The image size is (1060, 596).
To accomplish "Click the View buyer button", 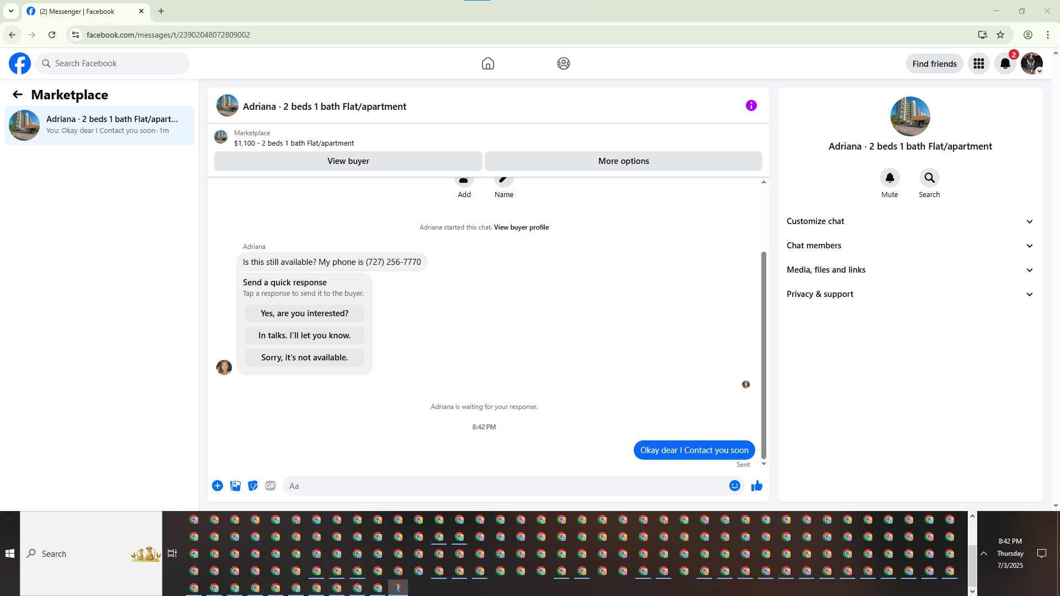I will pyautogui.click(x=348, y=161).
